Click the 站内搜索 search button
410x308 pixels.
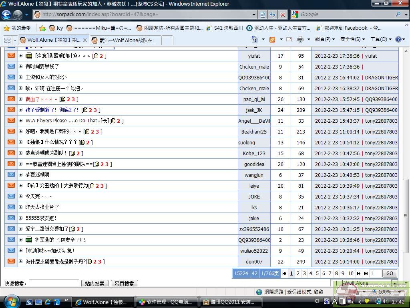click(94, 284)
